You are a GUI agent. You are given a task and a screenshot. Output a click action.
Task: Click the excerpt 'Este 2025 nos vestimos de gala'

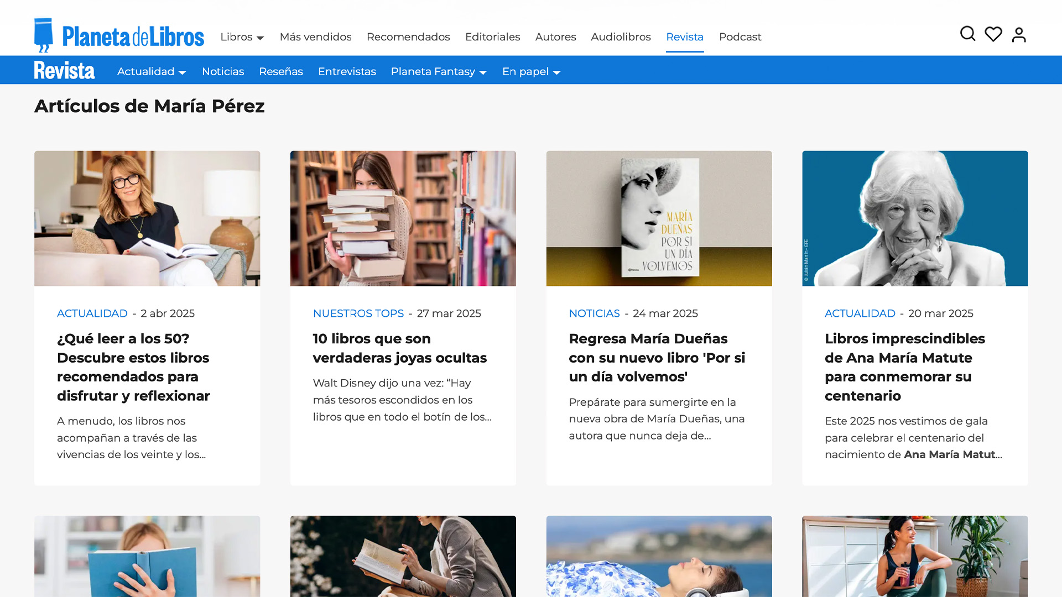pos(913,438)
